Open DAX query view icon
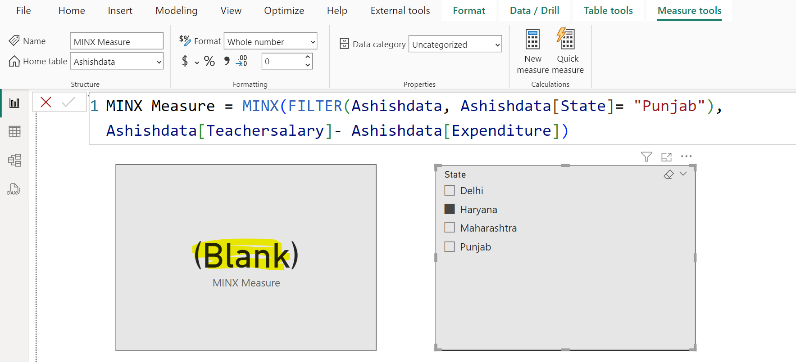The image size is (796, 362). pyautogui.click(x=14, y=189)
